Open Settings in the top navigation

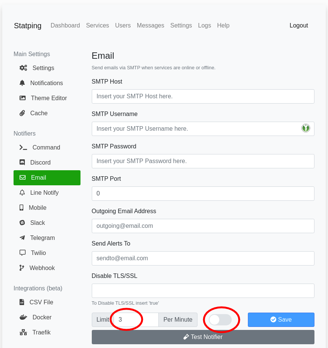(181, 26)
